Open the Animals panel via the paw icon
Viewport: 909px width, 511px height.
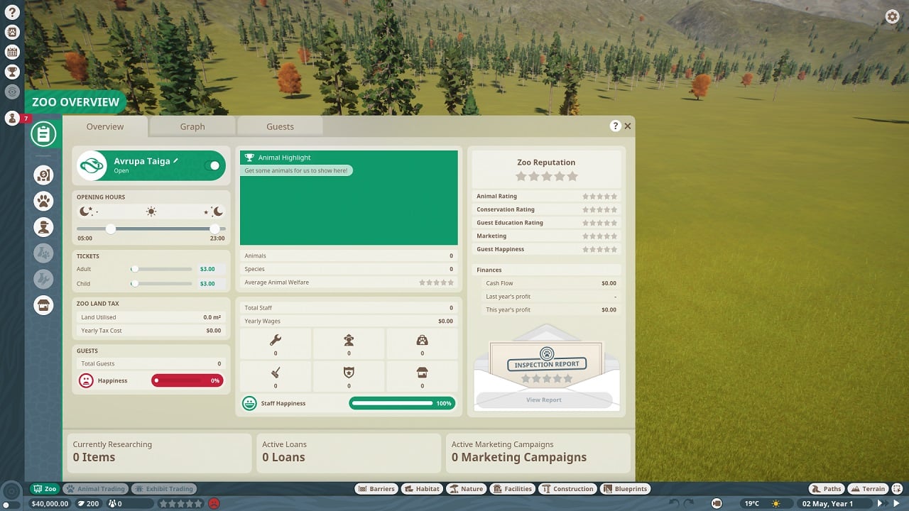pos(44,201)
